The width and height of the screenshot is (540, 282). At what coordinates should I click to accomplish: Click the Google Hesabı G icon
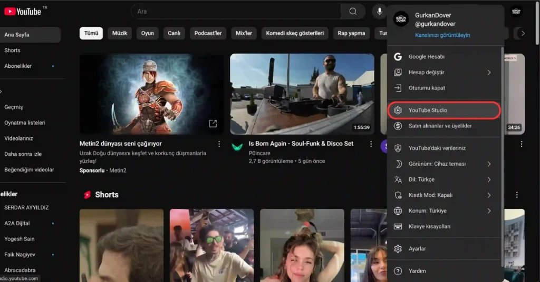[398, 57]
